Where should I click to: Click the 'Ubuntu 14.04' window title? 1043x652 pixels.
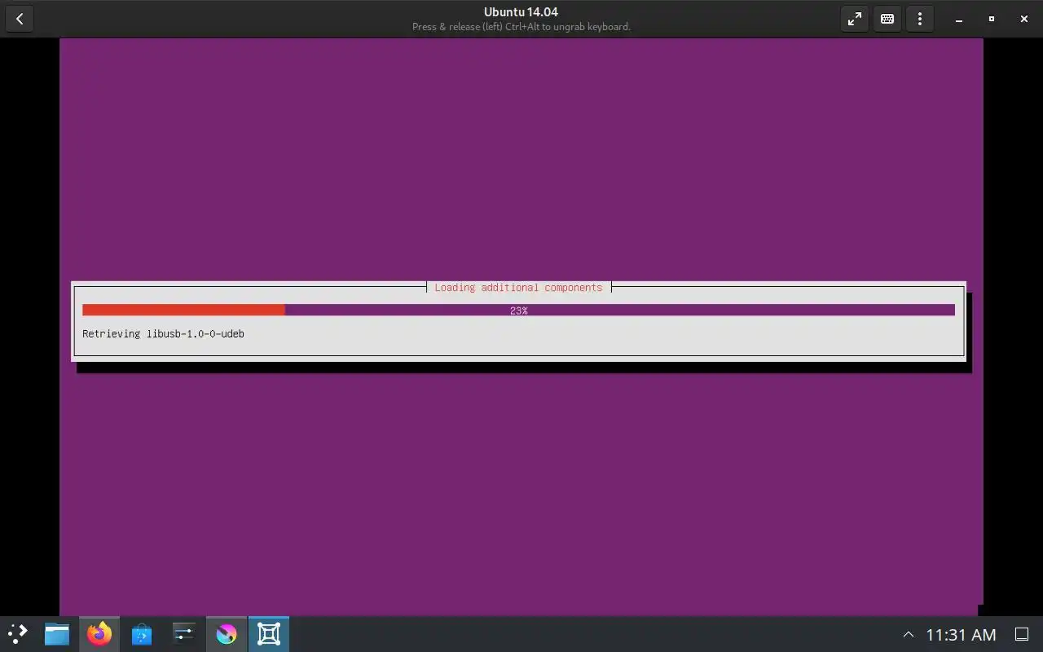pos(521,12)
